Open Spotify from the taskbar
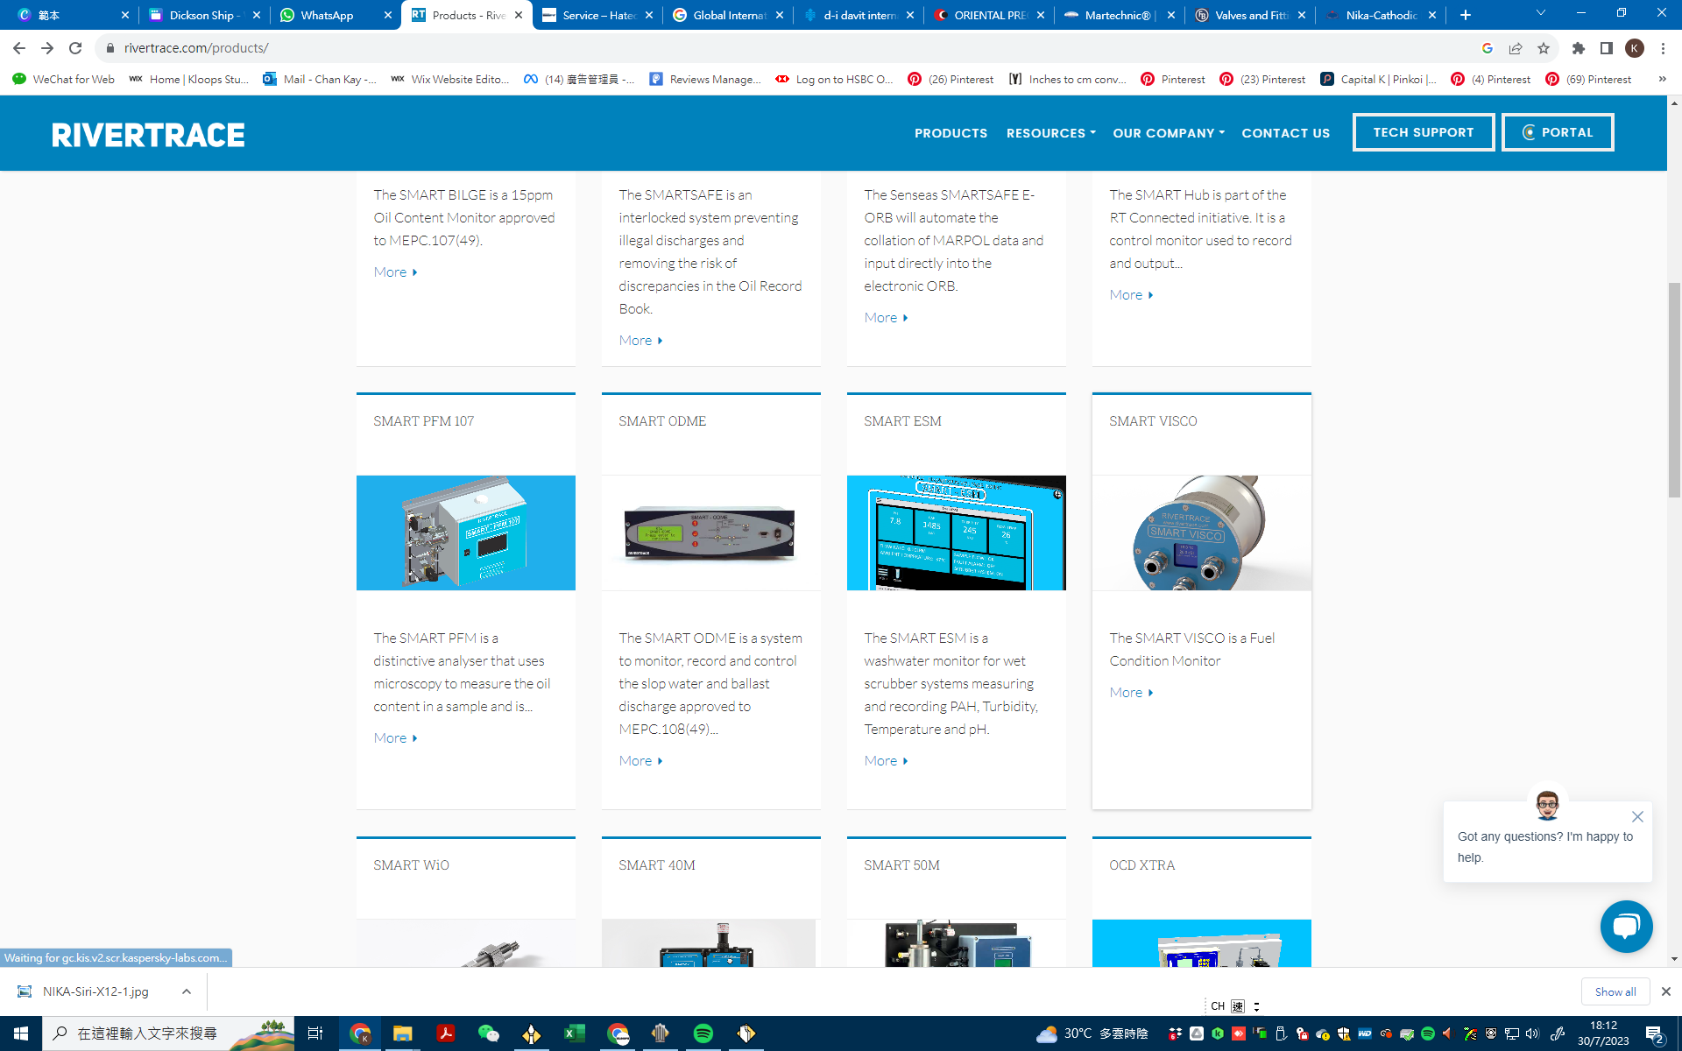Image resolution: width=1682 pixels, height=1051 pixels. (703, 1033)
